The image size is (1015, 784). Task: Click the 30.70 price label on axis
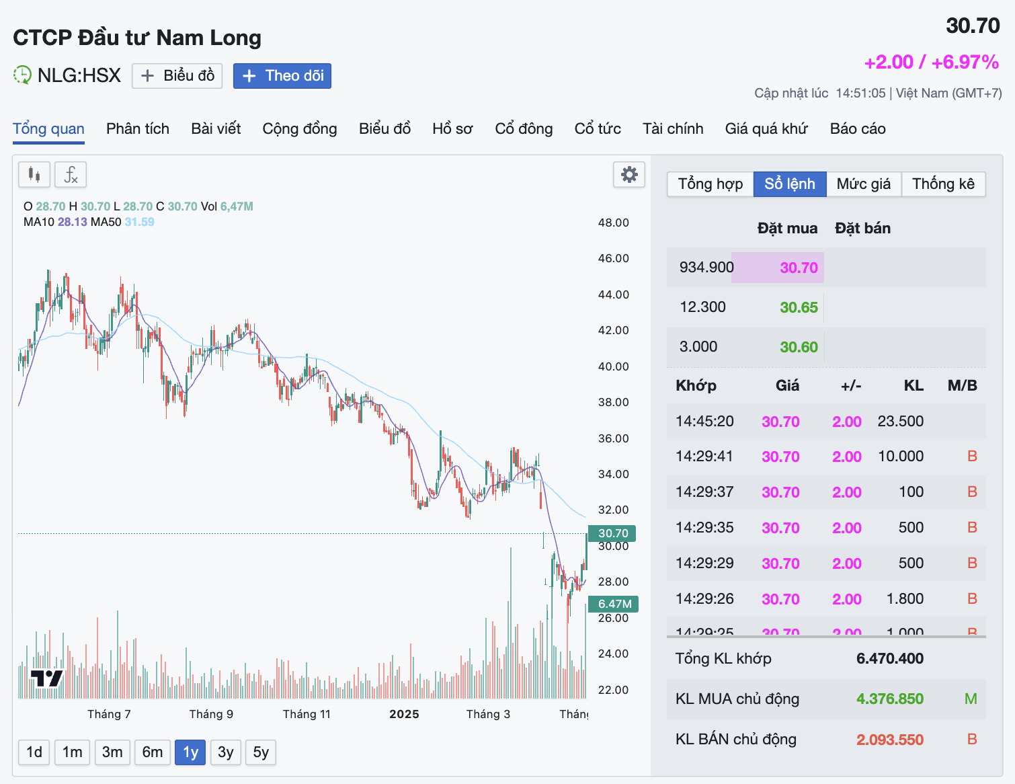click(612, 533)
